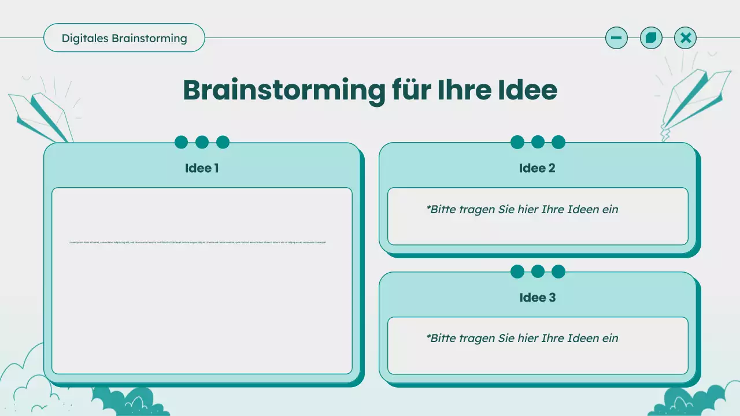Click the middle dot above the Idee 2 card
The width and height of the screenshot is (740, 416).
[x=538, y=142]
